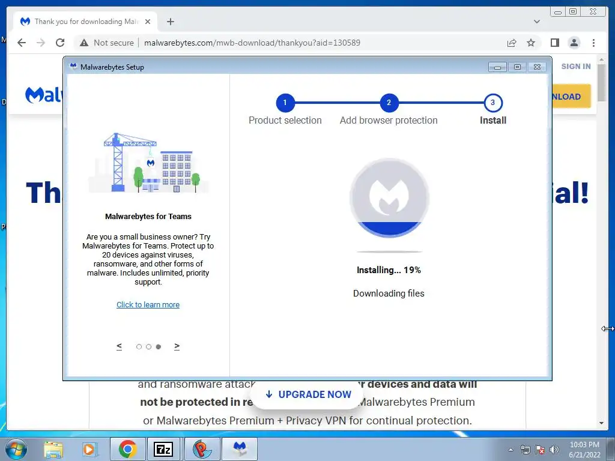This screenshot has height=461, width=615.
Task: Expand the tab search dropdown arrow
Action: [x=536, y=22]
